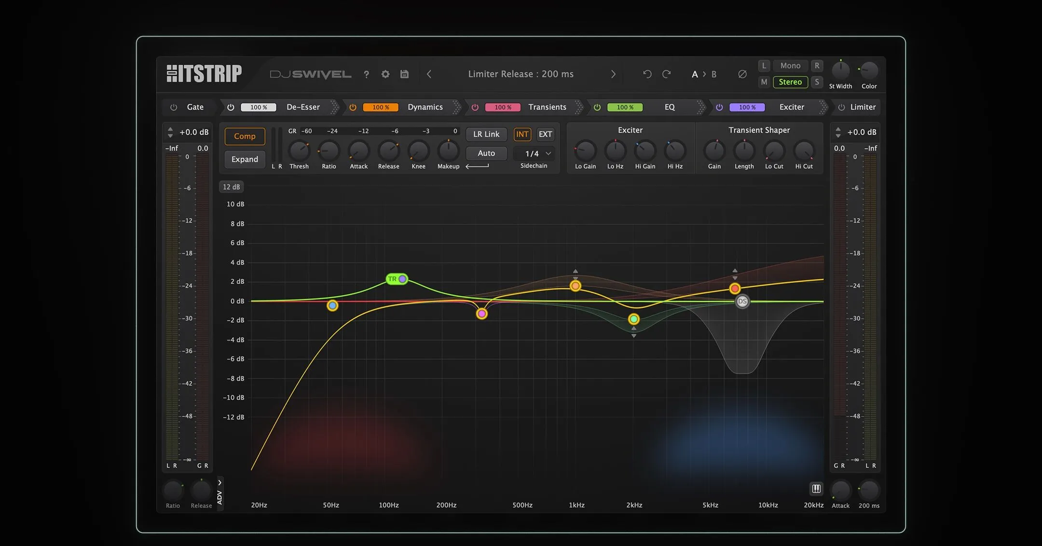Go to next preset arrow
1042x546 pixels.
(x=613, y=74)
